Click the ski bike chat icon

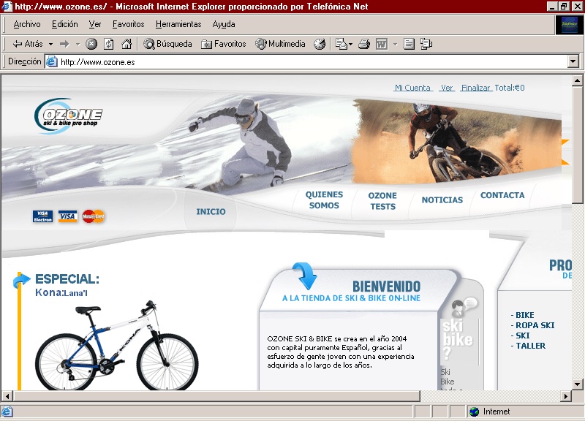(463, 307)
